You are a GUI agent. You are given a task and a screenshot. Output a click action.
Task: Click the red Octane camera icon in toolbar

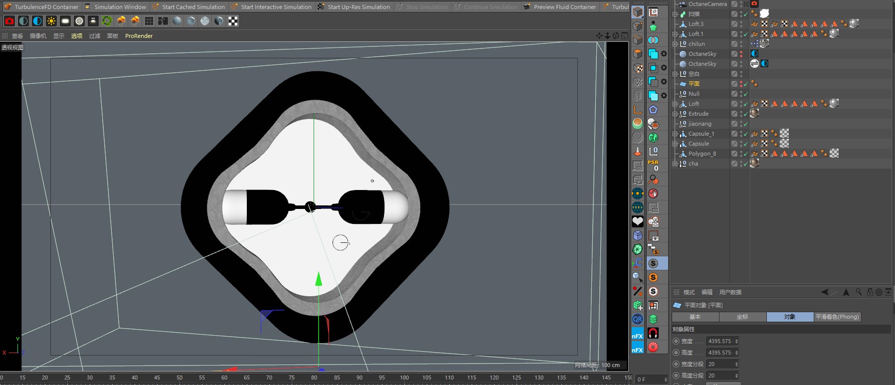(x=9, y=21)
